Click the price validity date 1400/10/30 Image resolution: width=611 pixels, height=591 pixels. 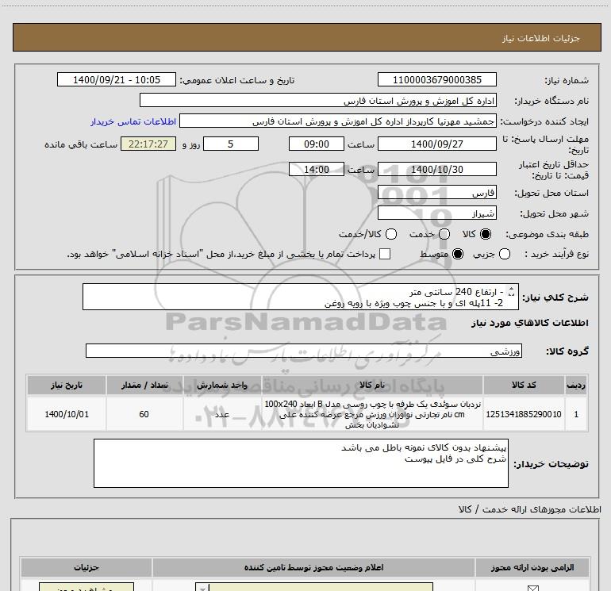436,169
